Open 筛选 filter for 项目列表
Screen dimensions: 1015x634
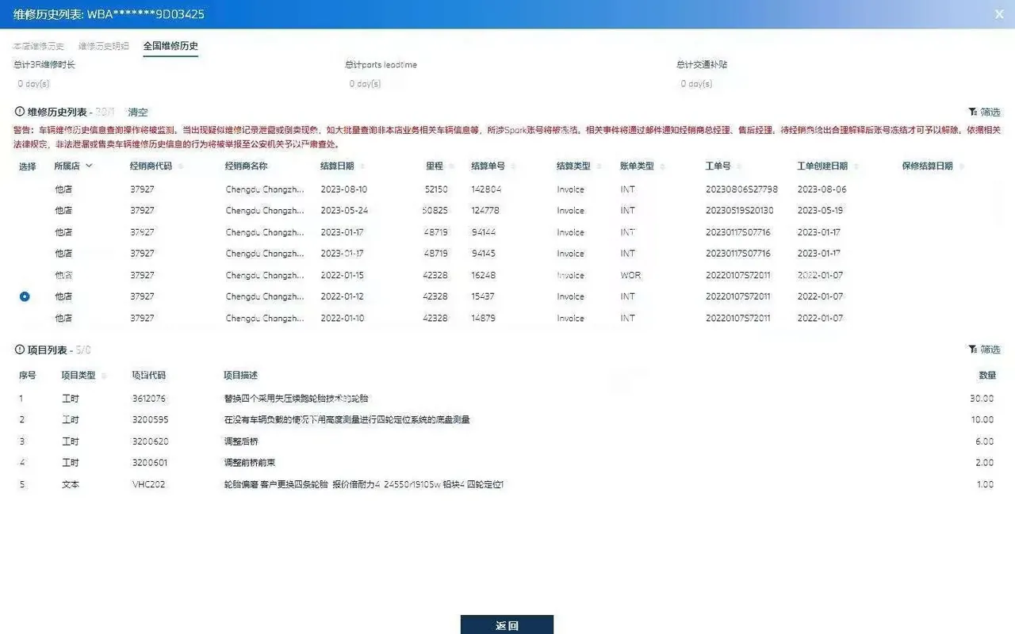[x=985, y=349]
